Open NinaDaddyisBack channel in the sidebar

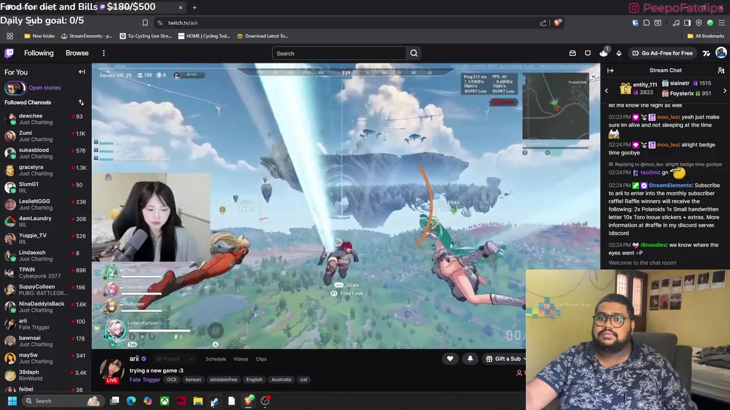(x=46, y=307)
